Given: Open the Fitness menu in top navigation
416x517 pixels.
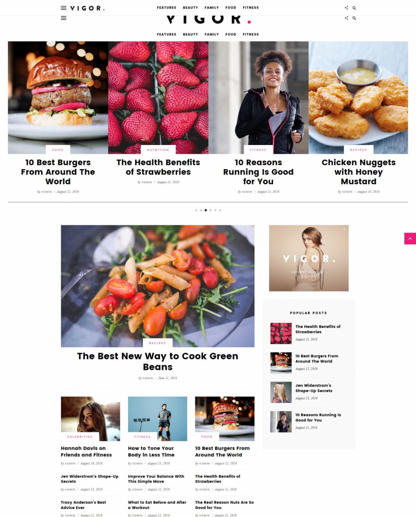Looking at the screenshot, I should click(251, 7).
